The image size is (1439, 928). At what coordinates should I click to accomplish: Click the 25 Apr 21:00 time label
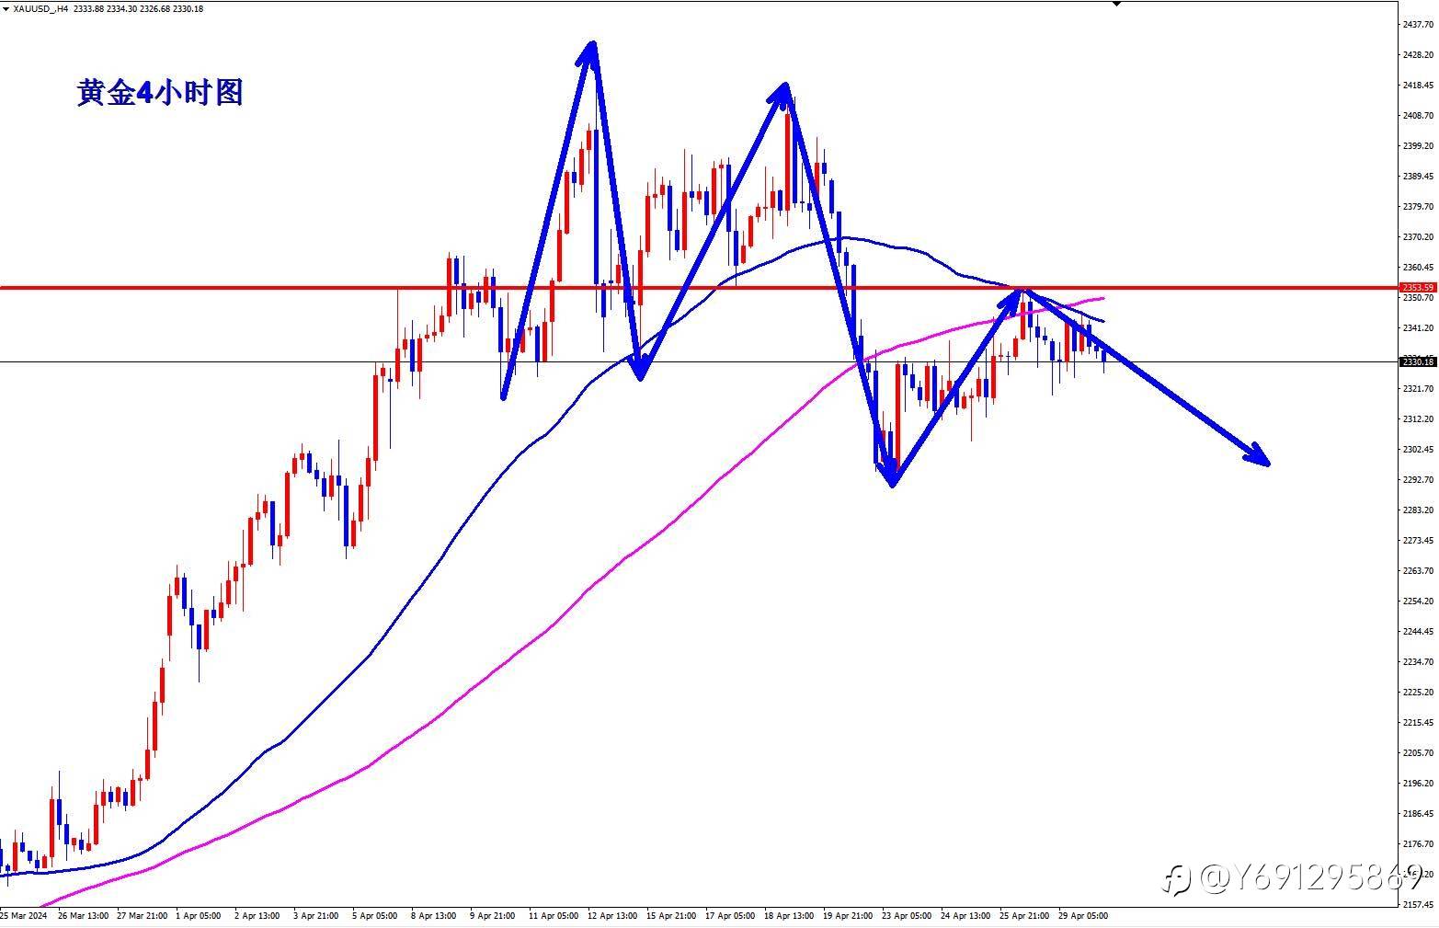tap(1024, 916)
